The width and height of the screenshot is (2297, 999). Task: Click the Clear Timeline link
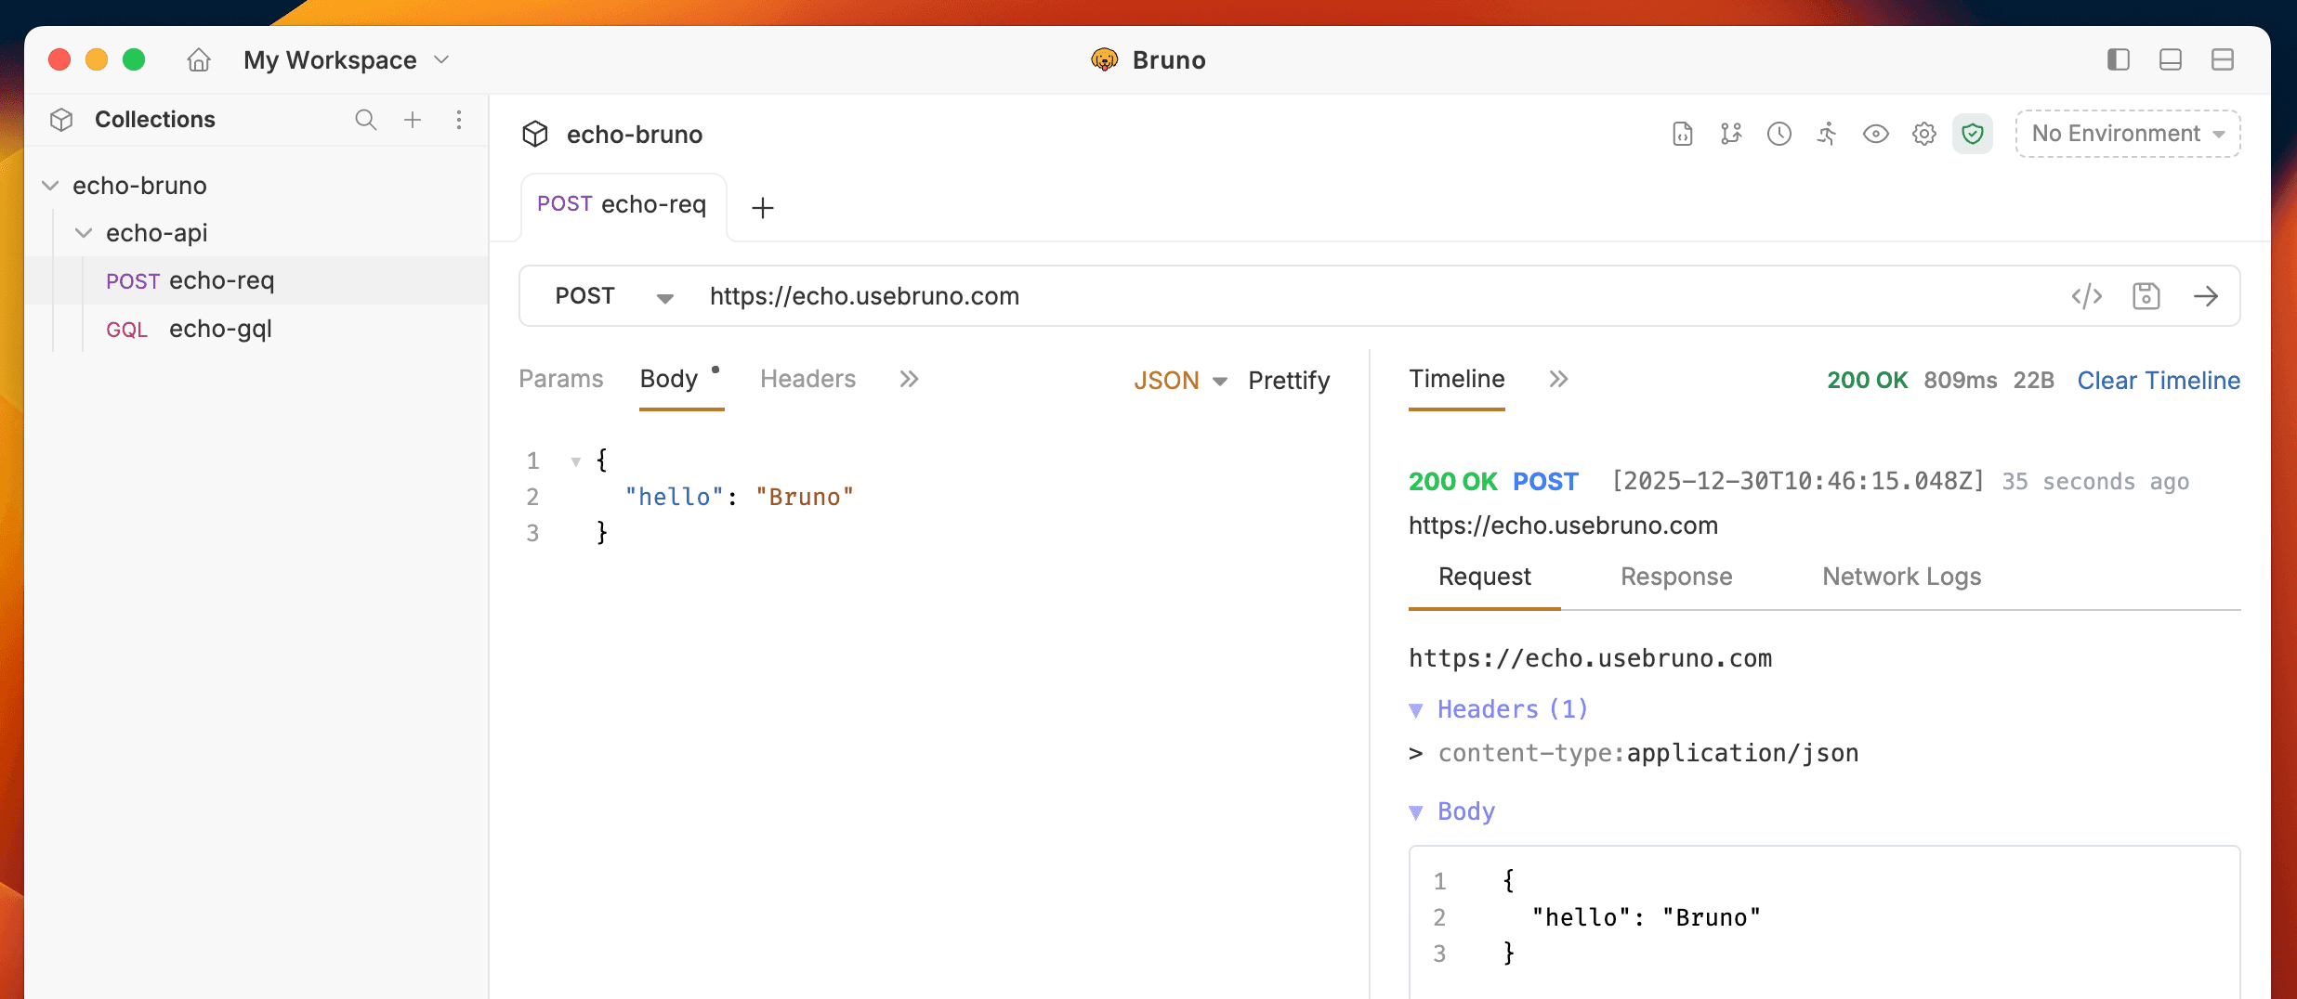[x=2158, y=381]
